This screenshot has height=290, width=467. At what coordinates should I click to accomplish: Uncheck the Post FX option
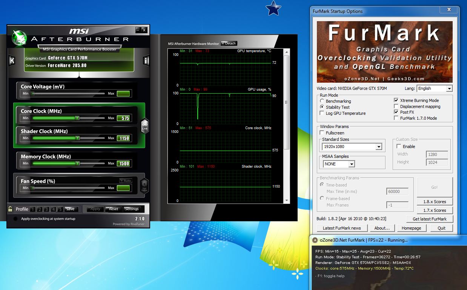pyautogui.click(x=396, y=112)
